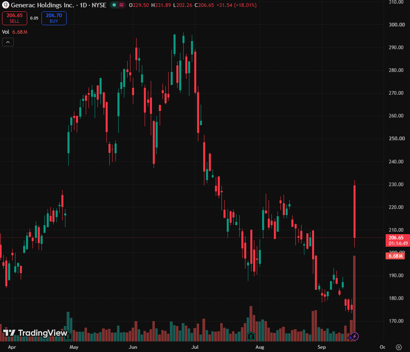
Task: Click the green market status dot
Action: coord(114,5)
